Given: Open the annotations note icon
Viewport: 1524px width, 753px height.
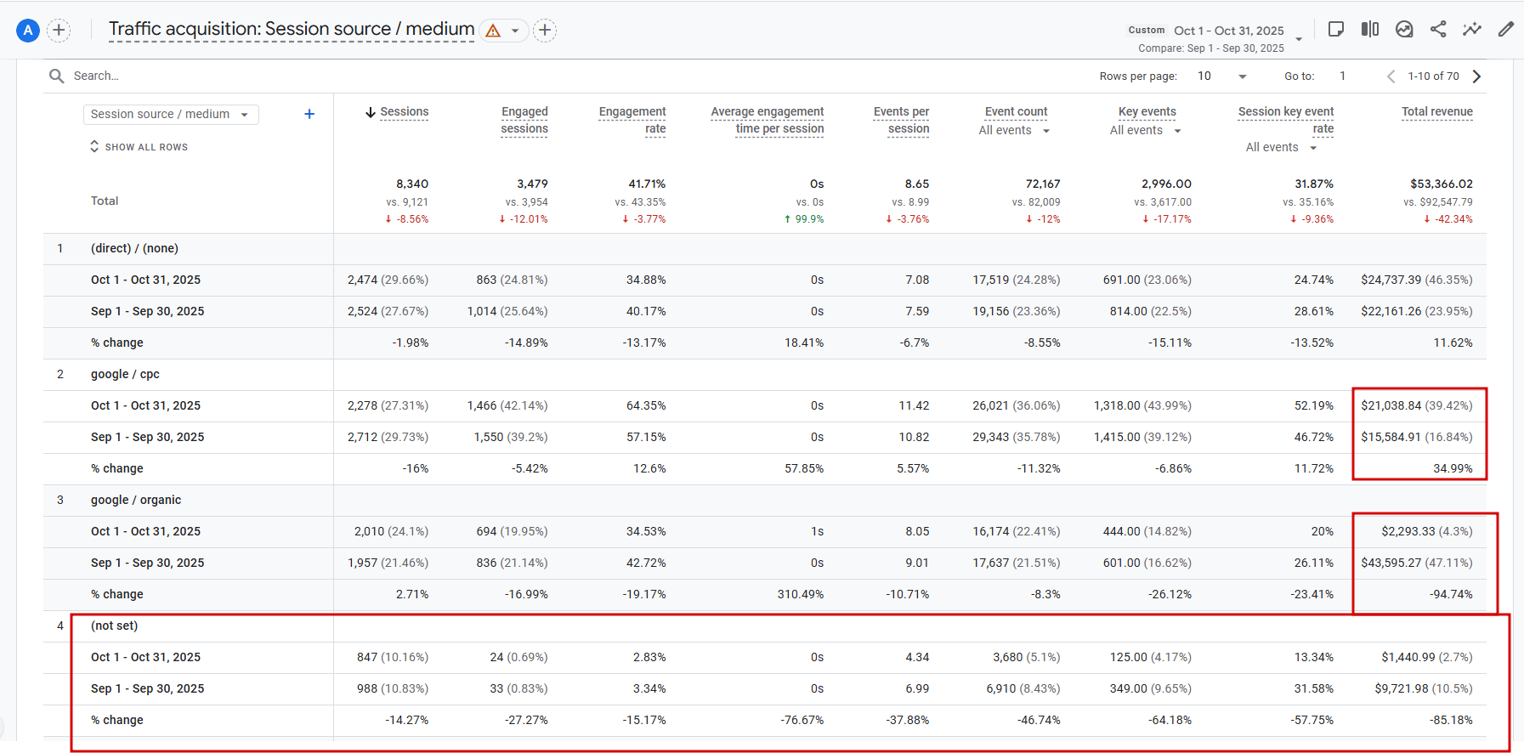Looking at the screenshot, I should pyautogui.click(x=1336, y=30).
